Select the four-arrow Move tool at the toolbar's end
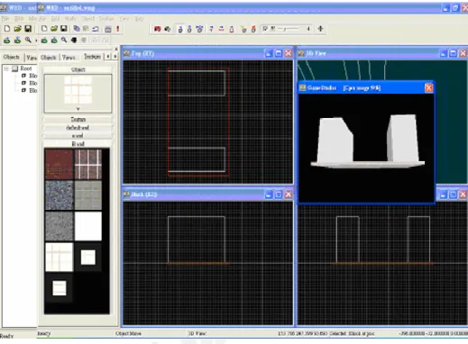Screen dimensions: 468x344 [320, 29]
